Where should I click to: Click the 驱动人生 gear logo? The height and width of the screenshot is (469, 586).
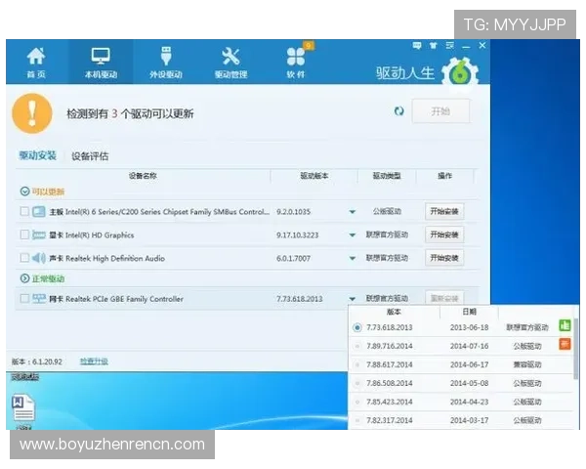460,73
